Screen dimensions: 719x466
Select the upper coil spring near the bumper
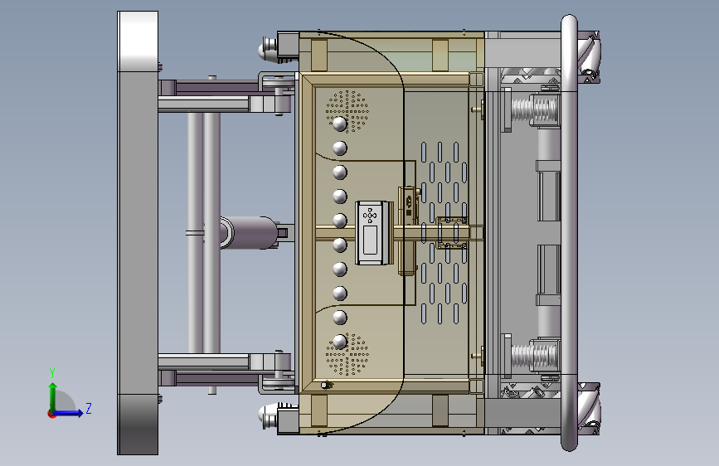coord(534,110)
